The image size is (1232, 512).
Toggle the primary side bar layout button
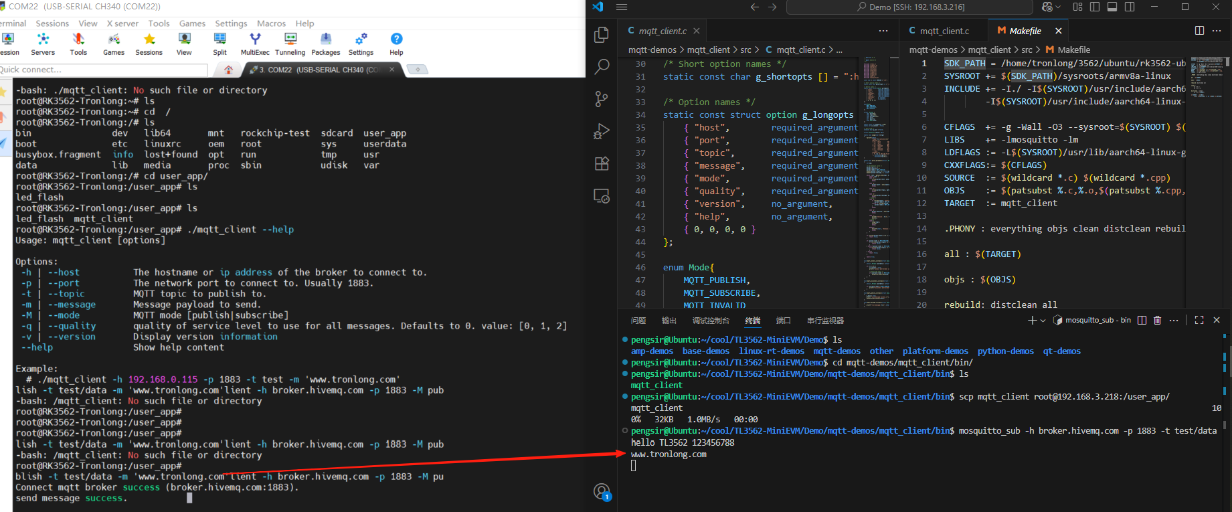1095,7
